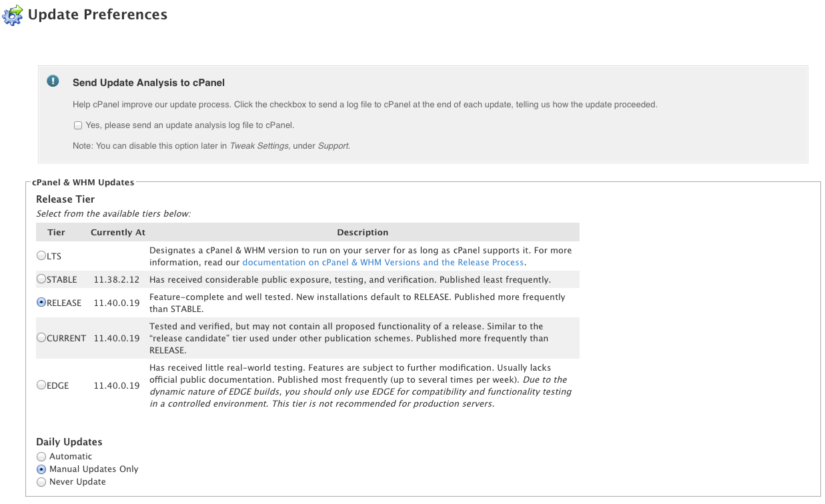Click 'Select from the available tiers below' text
The width and height of the screenshot is (825, 504).
pos(113,214)
